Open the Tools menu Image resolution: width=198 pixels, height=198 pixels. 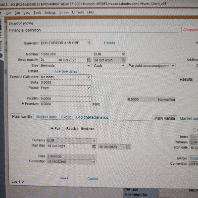pyautogui.click(x=37, y=12)
